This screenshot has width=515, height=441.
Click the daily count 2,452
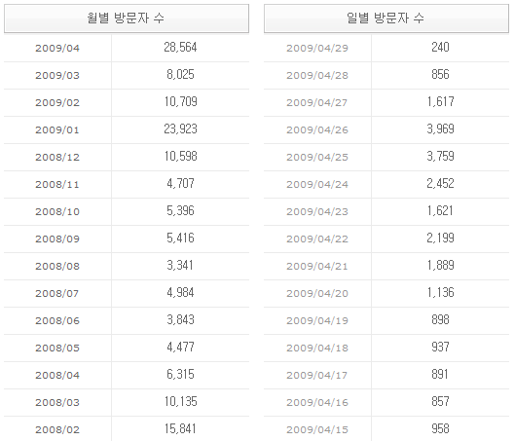pos(440,184)
